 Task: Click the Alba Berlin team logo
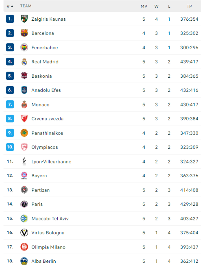click(24, 261)
